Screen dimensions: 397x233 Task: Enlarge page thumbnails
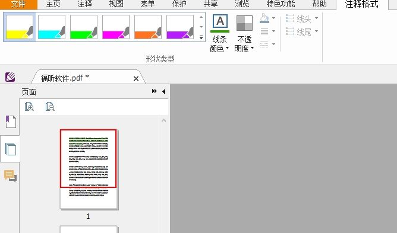point(29,107)
